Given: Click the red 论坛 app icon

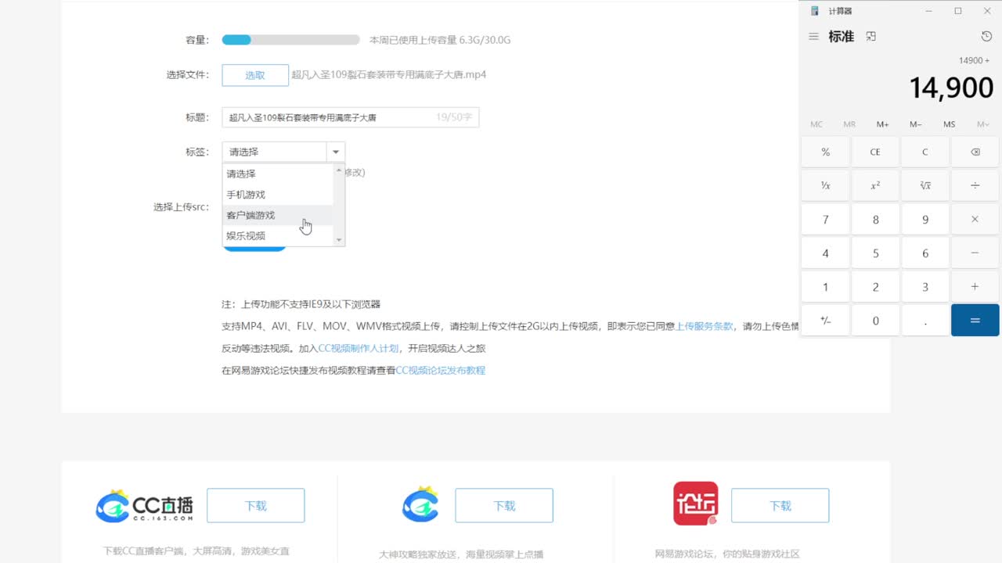Looking at the screenshot, I should (696, 504).
